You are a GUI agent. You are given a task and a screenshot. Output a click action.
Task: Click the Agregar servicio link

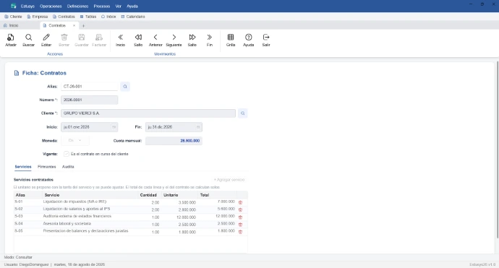(229, 180)
